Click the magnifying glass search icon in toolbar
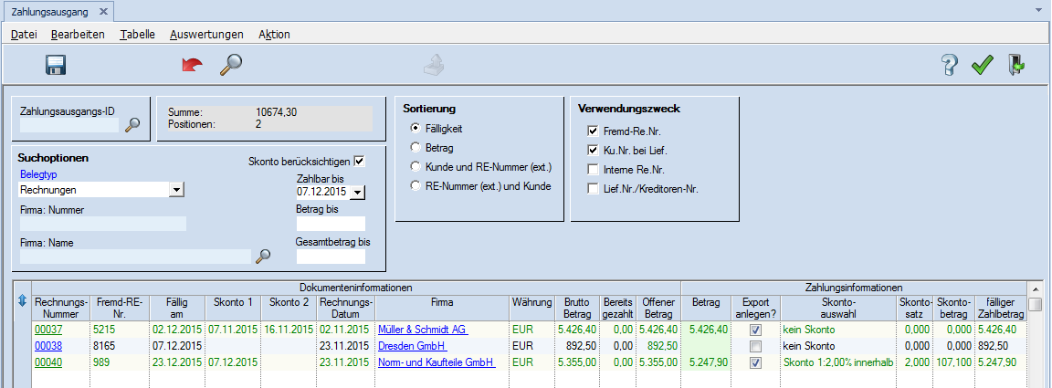The width and height of the screenshot is (1052, 388). click(x=230, y=65)
